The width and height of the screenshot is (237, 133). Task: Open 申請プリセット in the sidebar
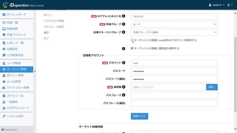[x=14, y=35]
